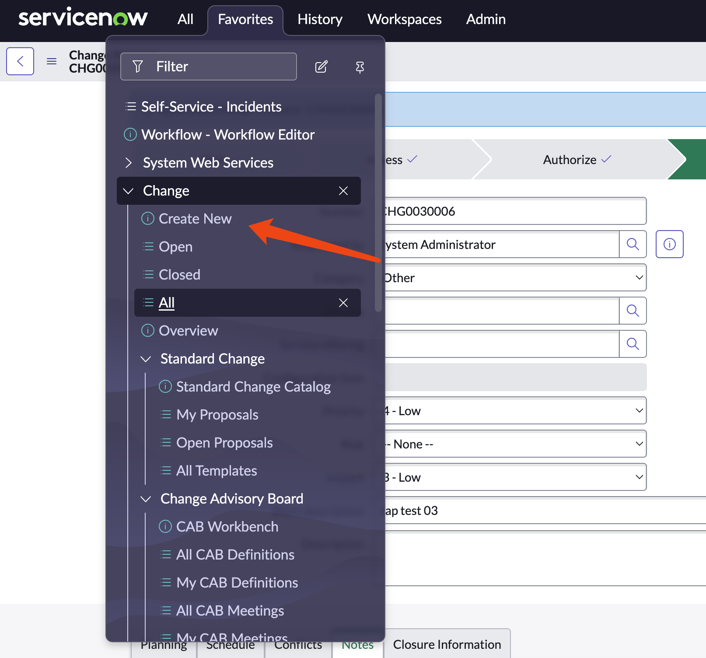Open the hamburger context menu icon

pyautogui.click(x=52, y=61)
